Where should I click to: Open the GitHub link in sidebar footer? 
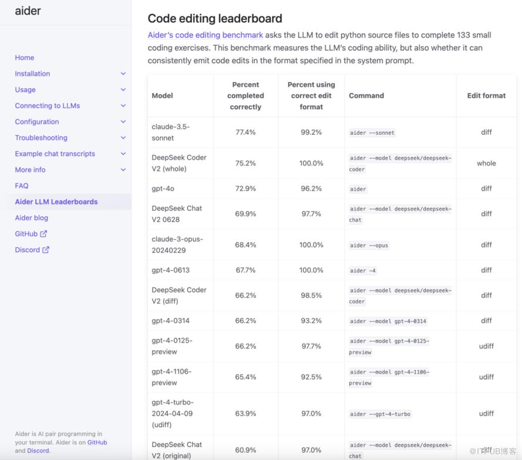[97, 442]
